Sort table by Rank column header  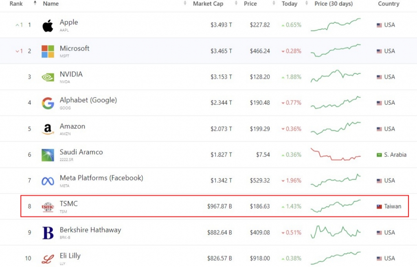(16, 4)
